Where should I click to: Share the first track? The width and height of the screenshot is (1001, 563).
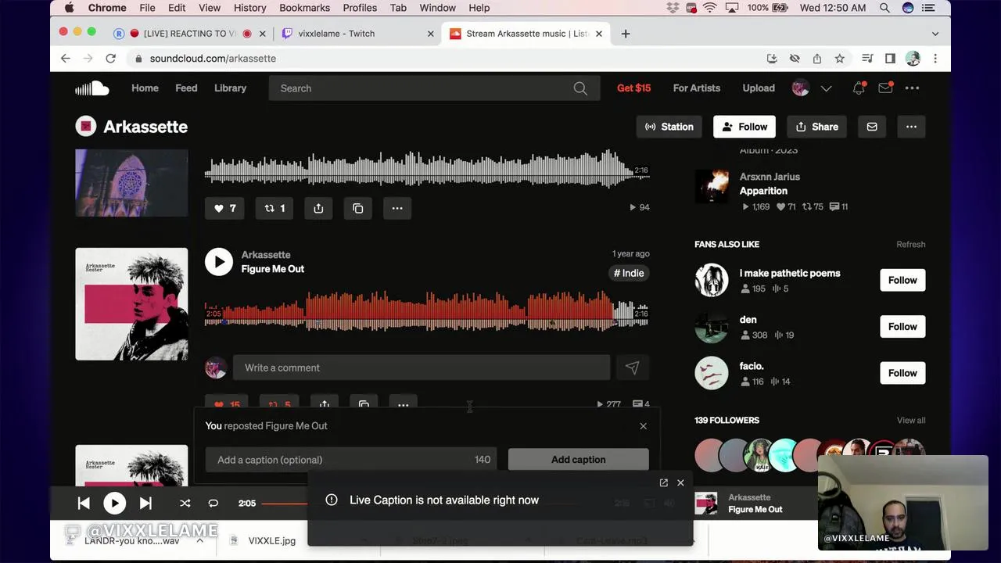(x=318, y=208)
